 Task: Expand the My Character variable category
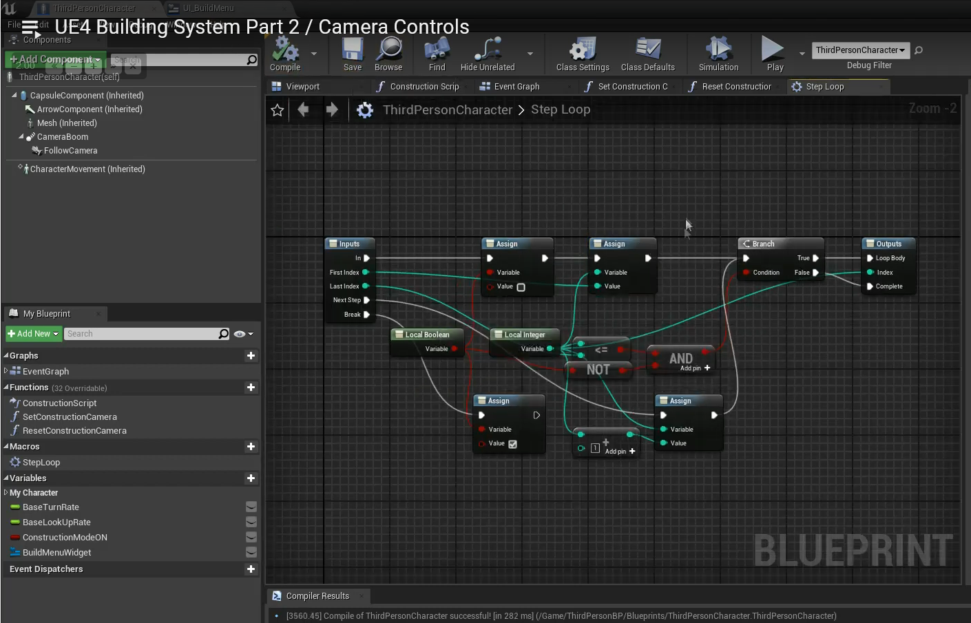click(6, 493)
